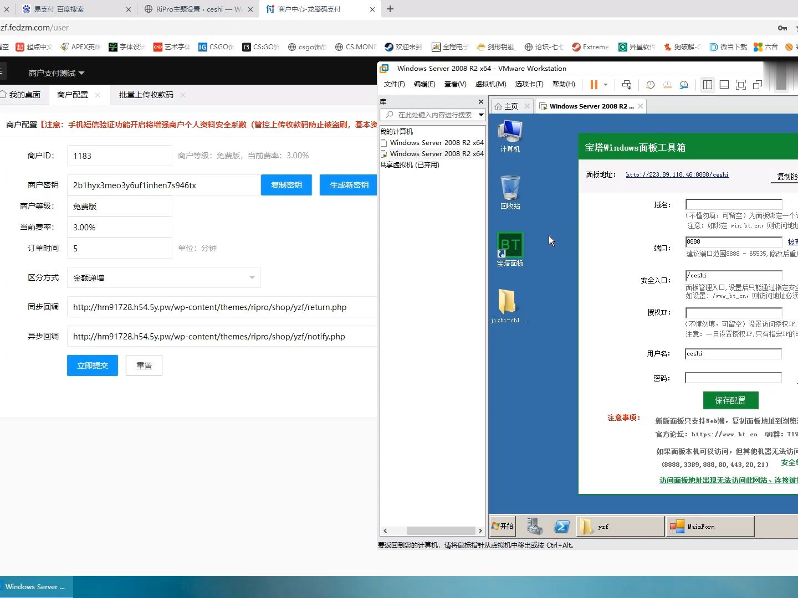Click the 商户密钥 input field
This screenshot has width=798, height=598.
coord(161,184)
